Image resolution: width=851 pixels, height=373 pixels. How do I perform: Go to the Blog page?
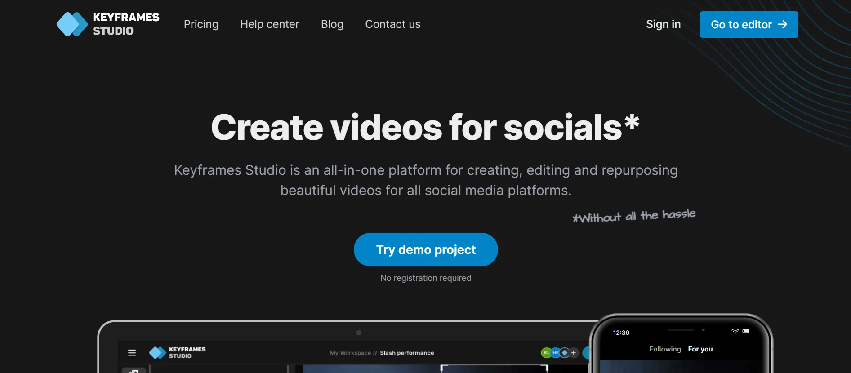(332, 24)
